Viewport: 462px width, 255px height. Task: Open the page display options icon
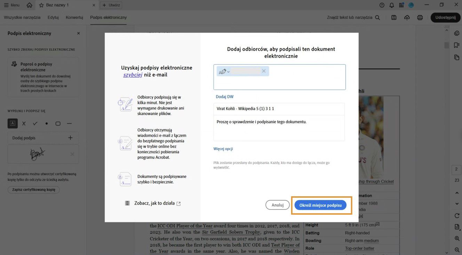457,227
